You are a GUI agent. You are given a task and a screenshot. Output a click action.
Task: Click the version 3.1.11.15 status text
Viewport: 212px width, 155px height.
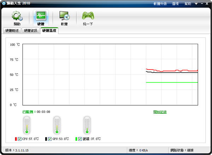tap(17, 150)
